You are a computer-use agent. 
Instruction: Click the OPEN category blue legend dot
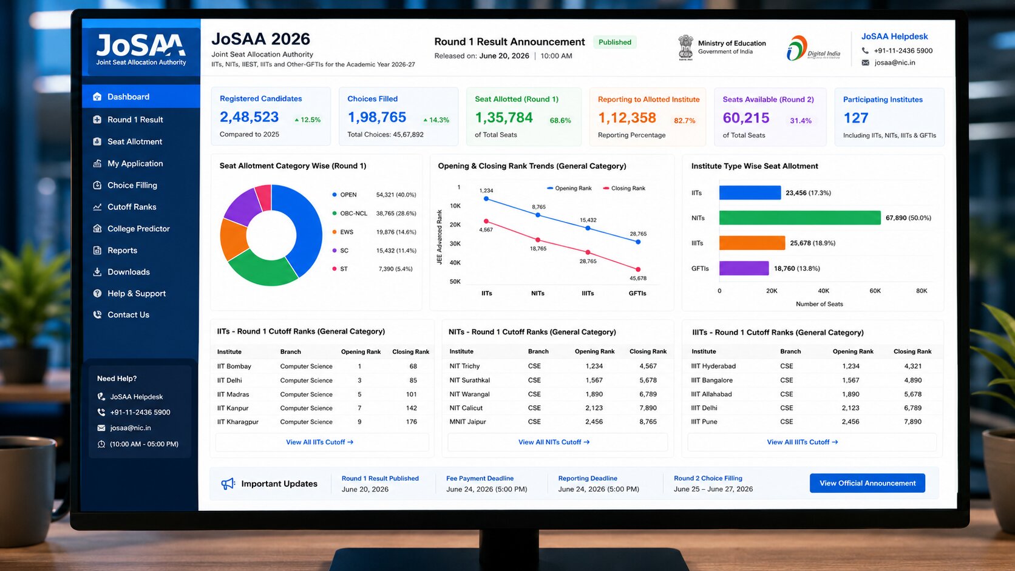[334, 195]
